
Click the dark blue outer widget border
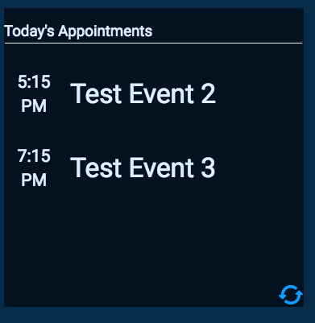point(157,315)
